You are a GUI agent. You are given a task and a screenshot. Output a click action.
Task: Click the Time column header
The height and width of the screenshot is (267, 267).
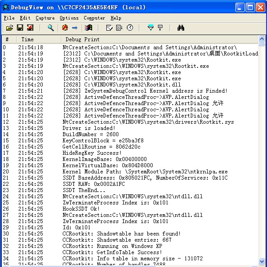tap(39, 39)
